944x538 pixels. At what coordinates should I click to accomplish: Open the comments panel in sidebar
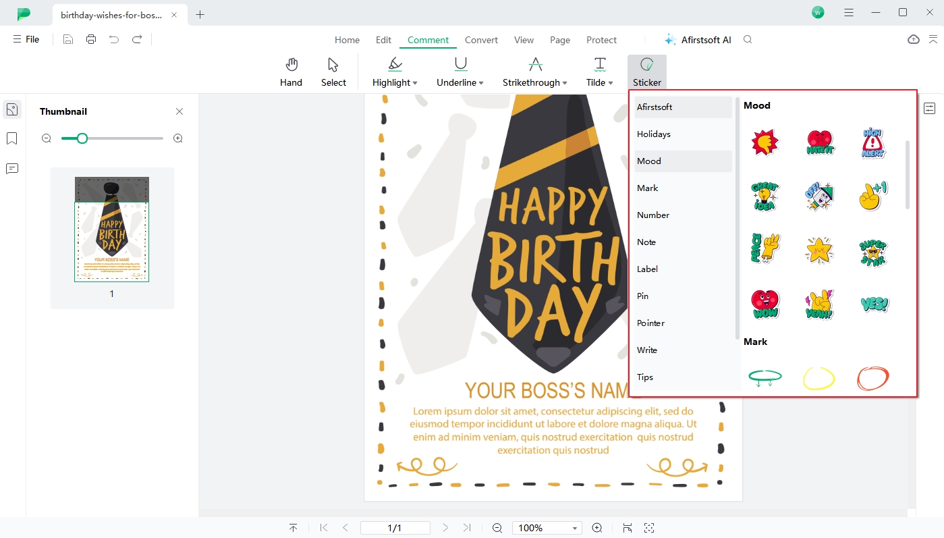pos(12,169)
